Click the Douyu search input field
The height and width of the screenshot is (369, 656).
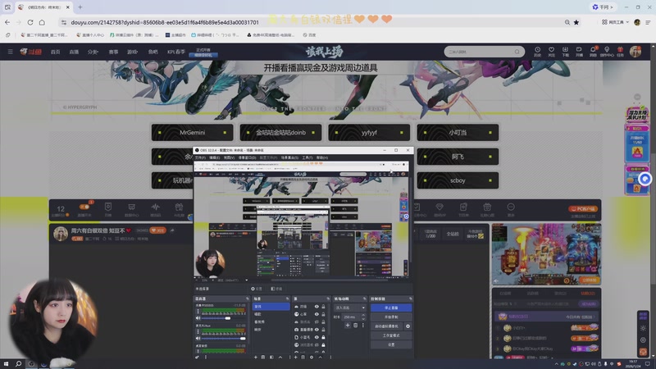click(x=480, y=52)
